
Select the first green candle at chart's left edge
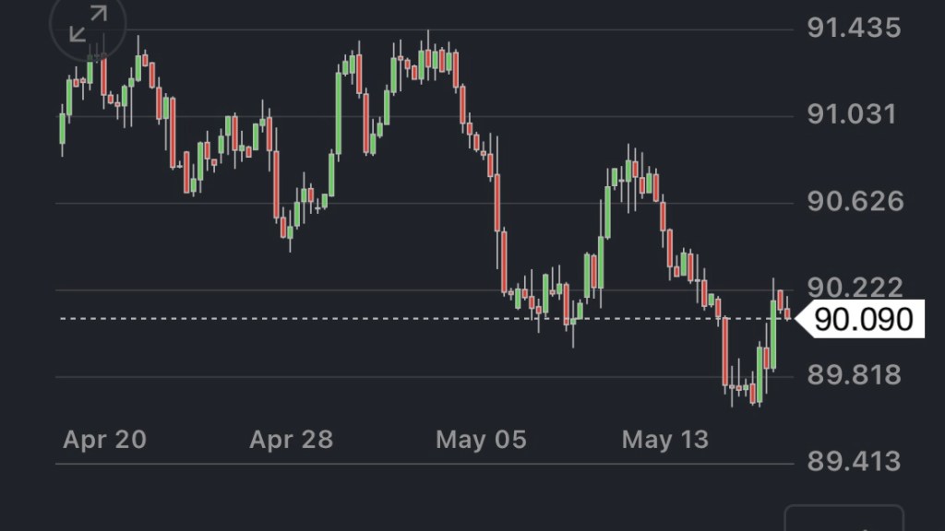[x=63, y=129]
